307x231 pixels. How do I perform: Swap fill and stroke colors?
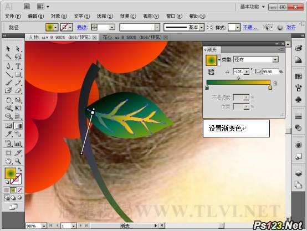coord(20,169)
